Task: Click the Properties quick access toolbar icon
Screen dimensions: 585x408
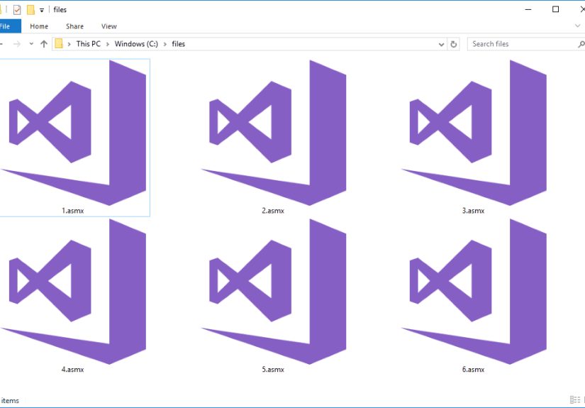Action: 17,10
